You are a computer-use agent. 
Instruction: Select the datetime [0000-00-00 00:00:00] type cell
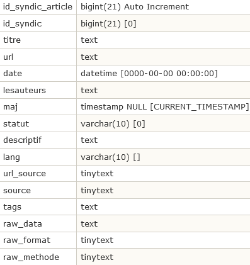149,74
